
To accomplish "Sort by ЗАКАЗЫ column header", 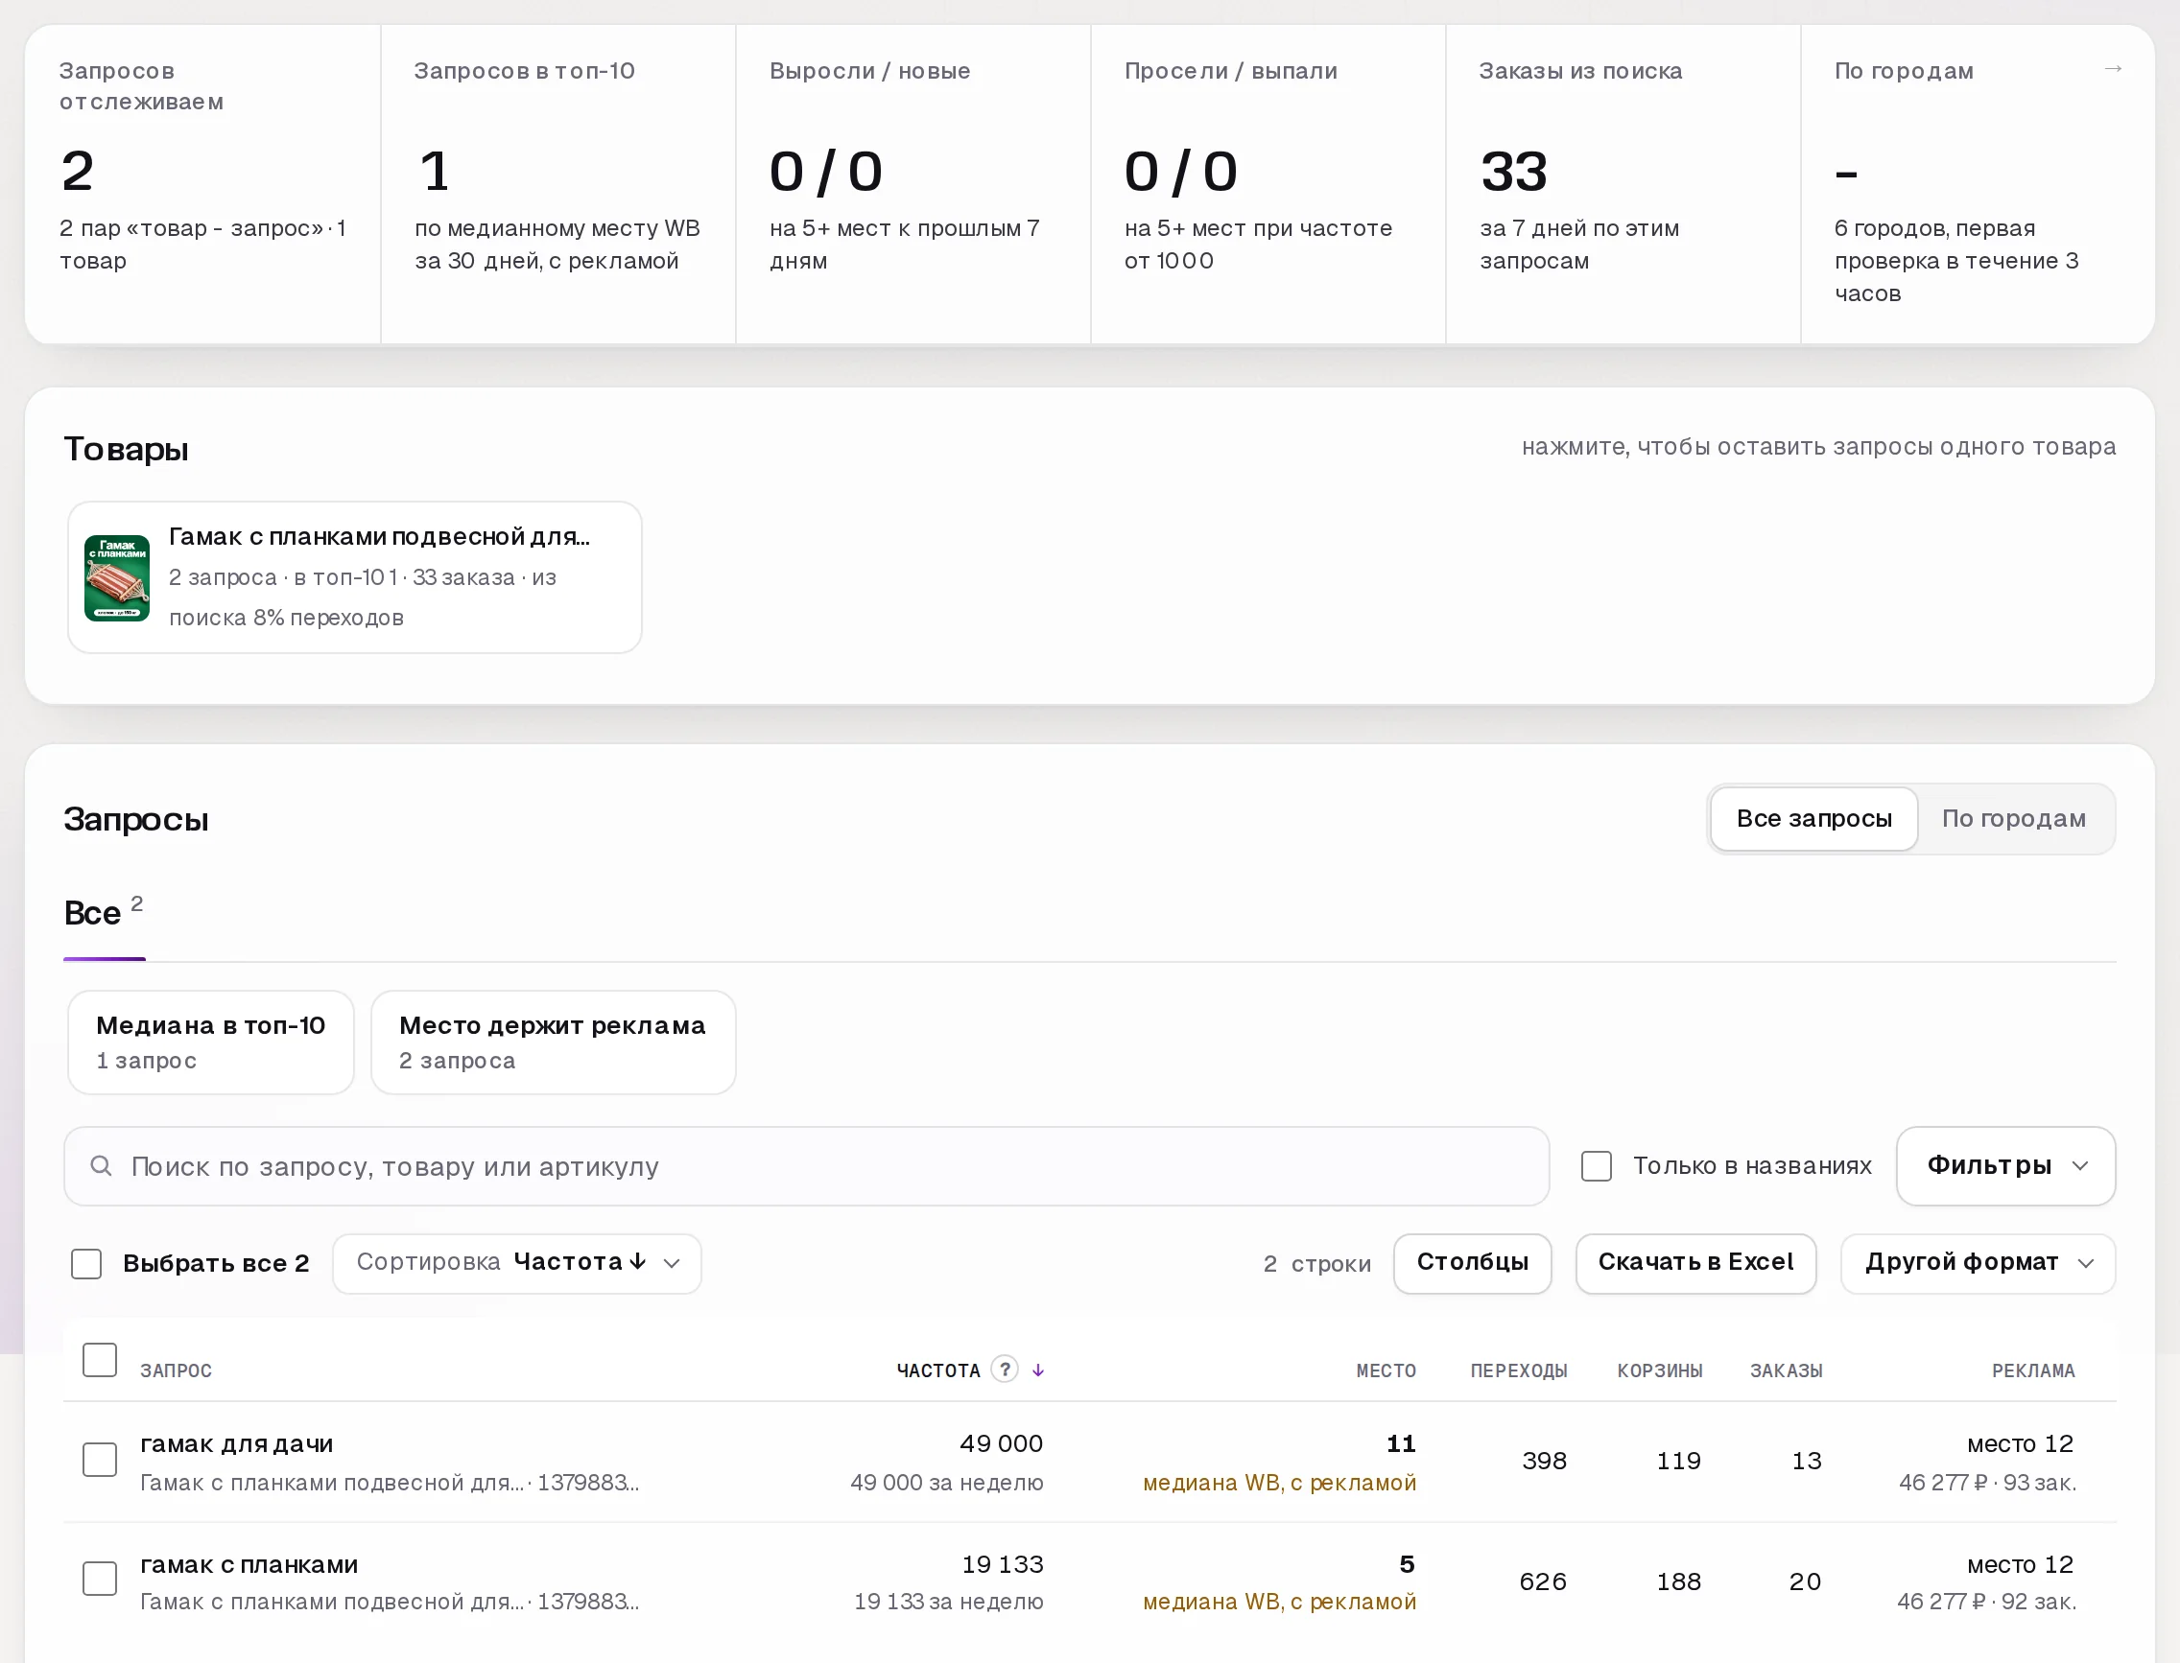I will pos(1786,1371).
